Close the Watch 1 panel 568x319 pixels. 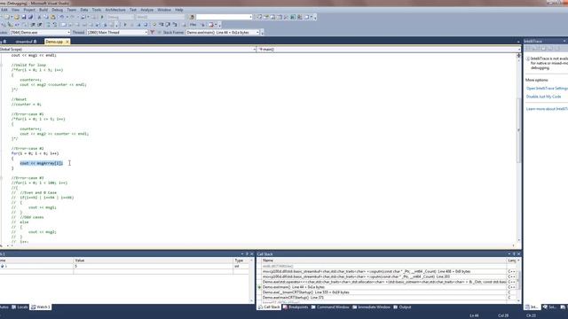pos(252,254)
